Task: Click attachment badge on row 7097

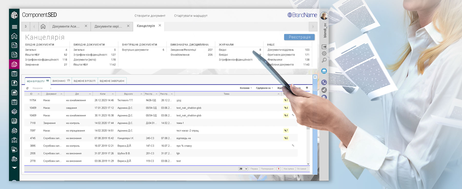Action: (x=286, y=131)
